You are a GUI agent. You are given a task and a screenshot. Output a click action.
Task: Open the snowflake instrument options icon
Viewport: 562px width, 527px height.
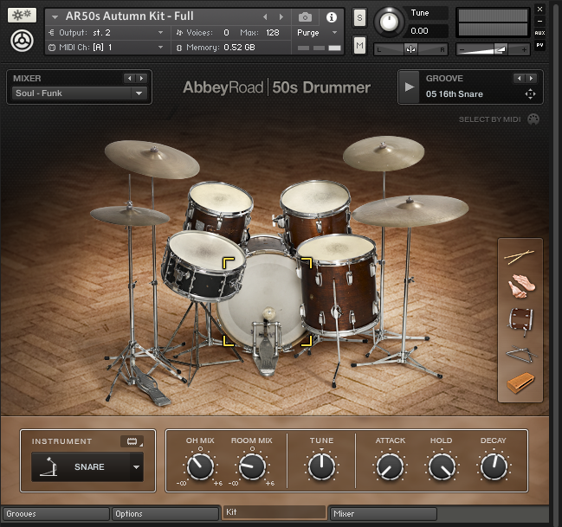click(x=22, y=16)
